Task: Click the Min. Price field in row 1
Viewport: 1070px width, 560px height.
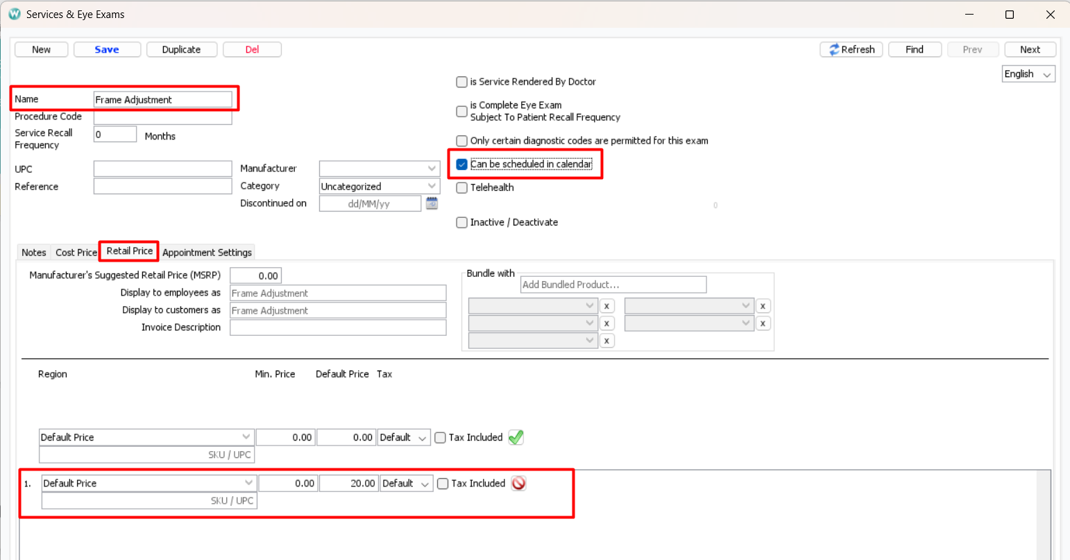Action: (x=288, y=483)
